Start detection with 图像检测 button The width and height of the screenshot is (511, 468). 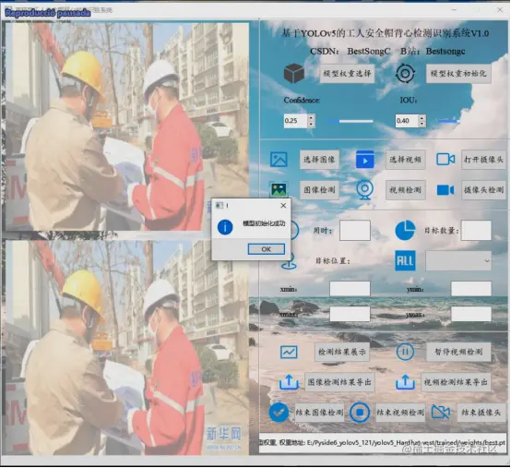[319, 190]
